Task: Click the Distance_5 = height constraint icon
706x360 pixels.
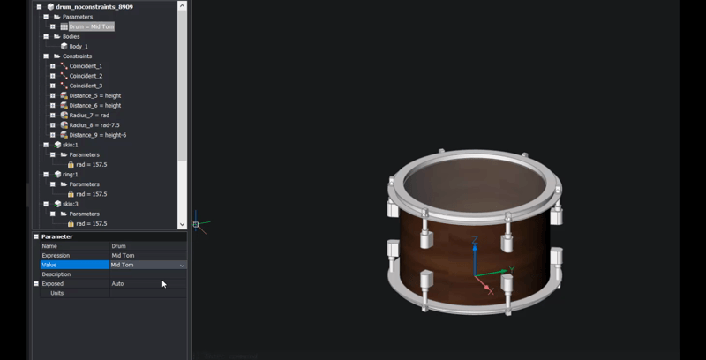Action: tap(64, 95)
